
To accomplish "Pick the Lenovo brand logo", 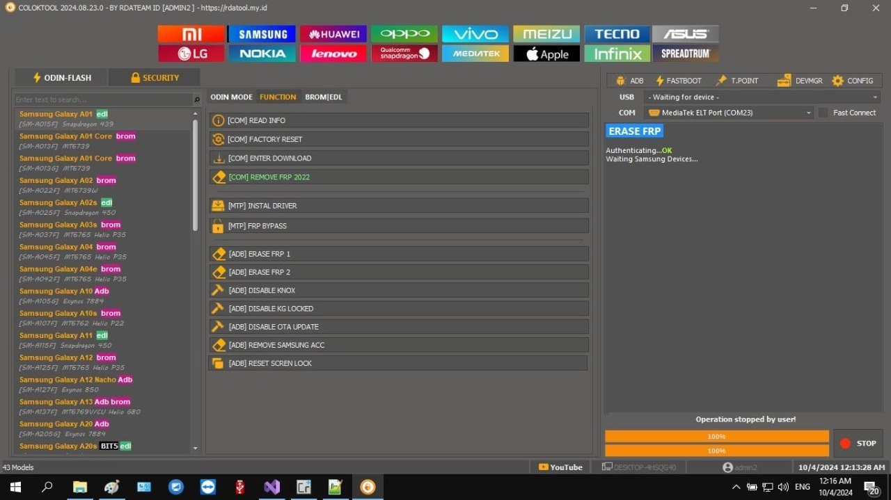I will [333, 54].
